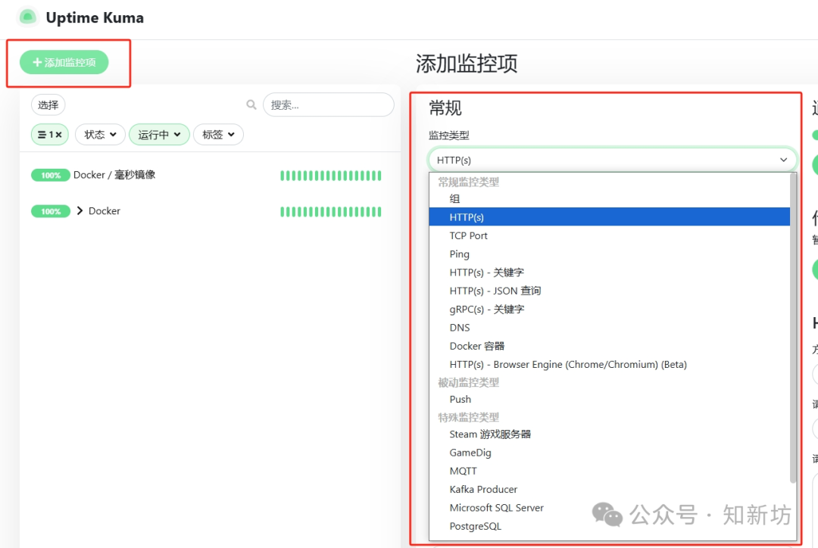Open the Docker / 毫秒镜像 monitor
Image resolution: width=818 pixels, height=548 pixels.
[x=114, y=175]
